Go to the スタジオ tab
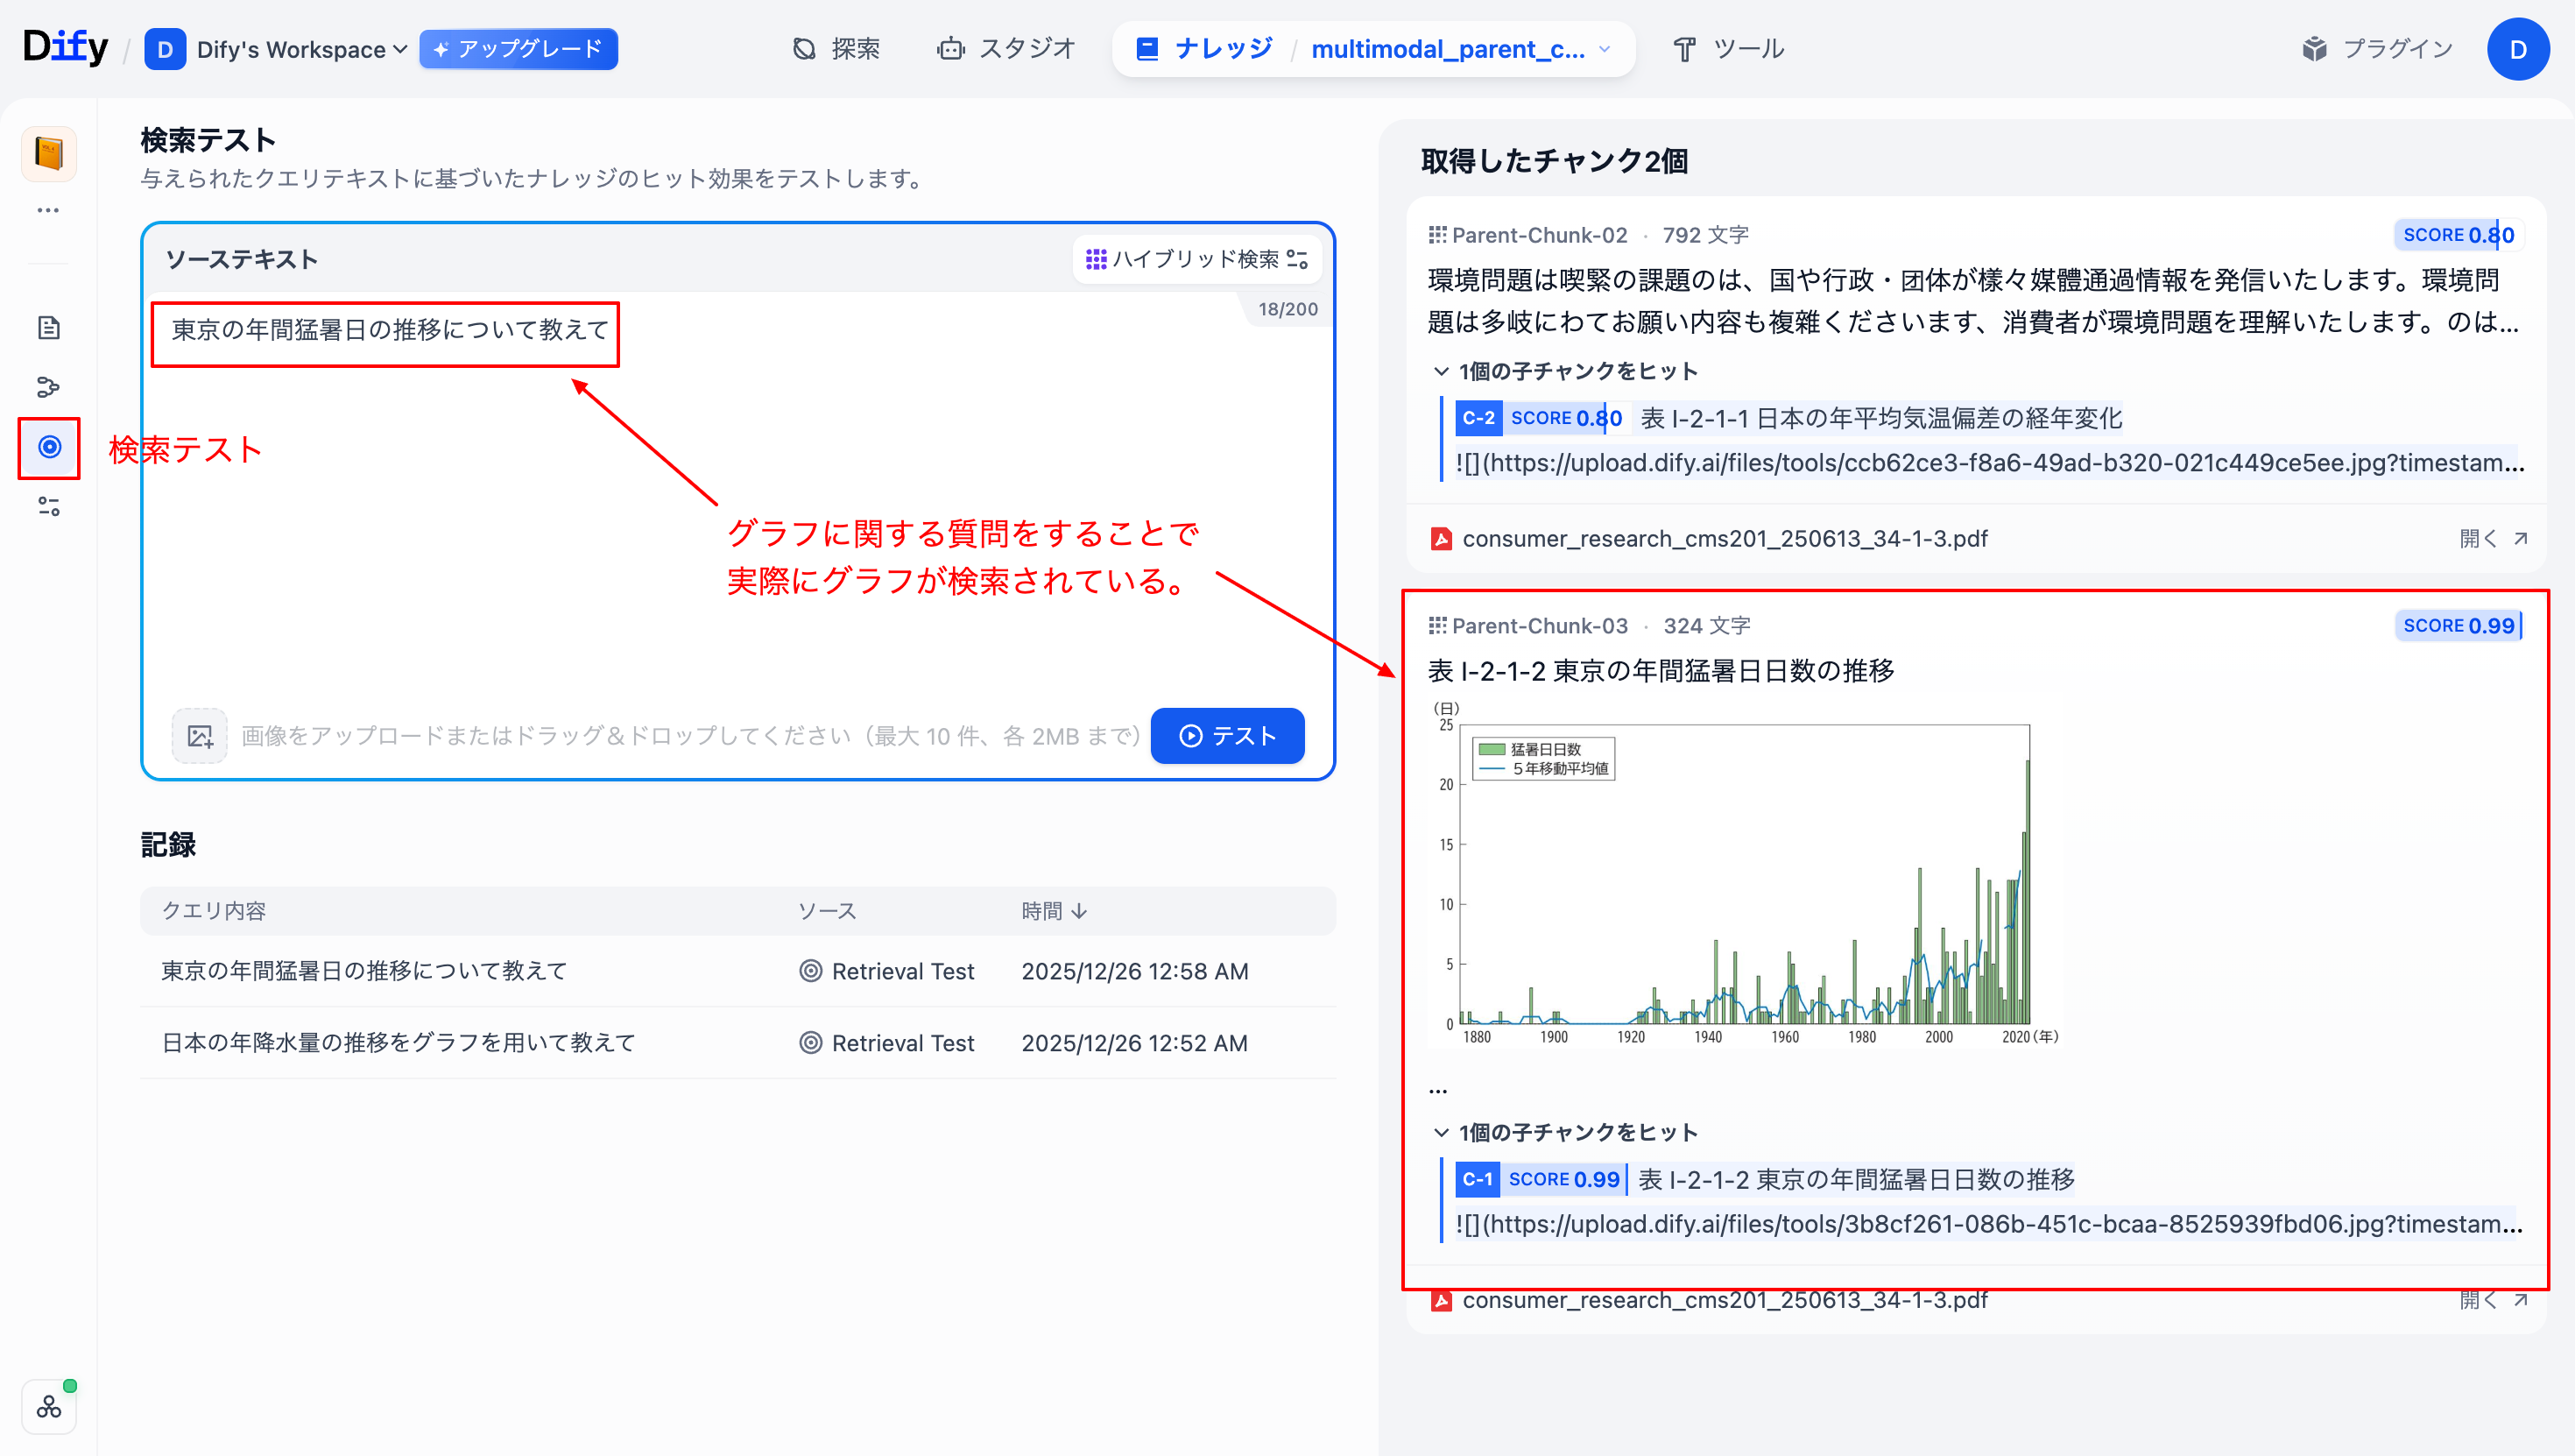 tap(1005, 49)
